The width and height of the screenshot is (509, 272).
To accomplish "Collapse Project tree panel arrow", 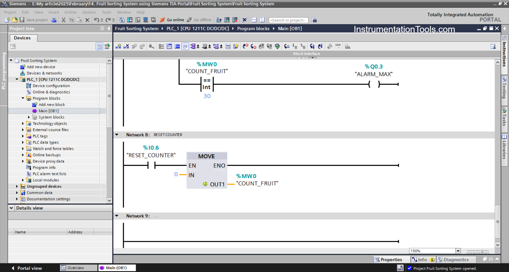I will [x=109, y=28].
